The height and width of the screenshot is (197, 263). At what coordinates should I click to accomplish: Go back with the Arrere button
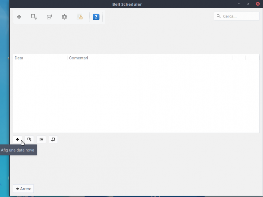[23, 189]
